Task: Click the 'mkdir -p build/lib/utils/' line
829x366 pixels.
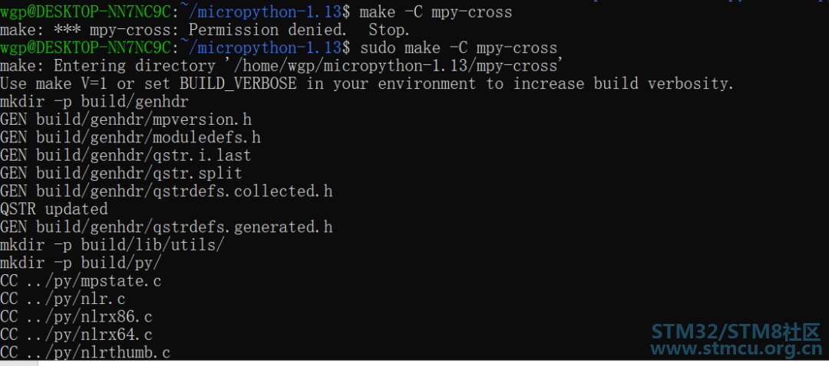Action: [x=112, y=246]
